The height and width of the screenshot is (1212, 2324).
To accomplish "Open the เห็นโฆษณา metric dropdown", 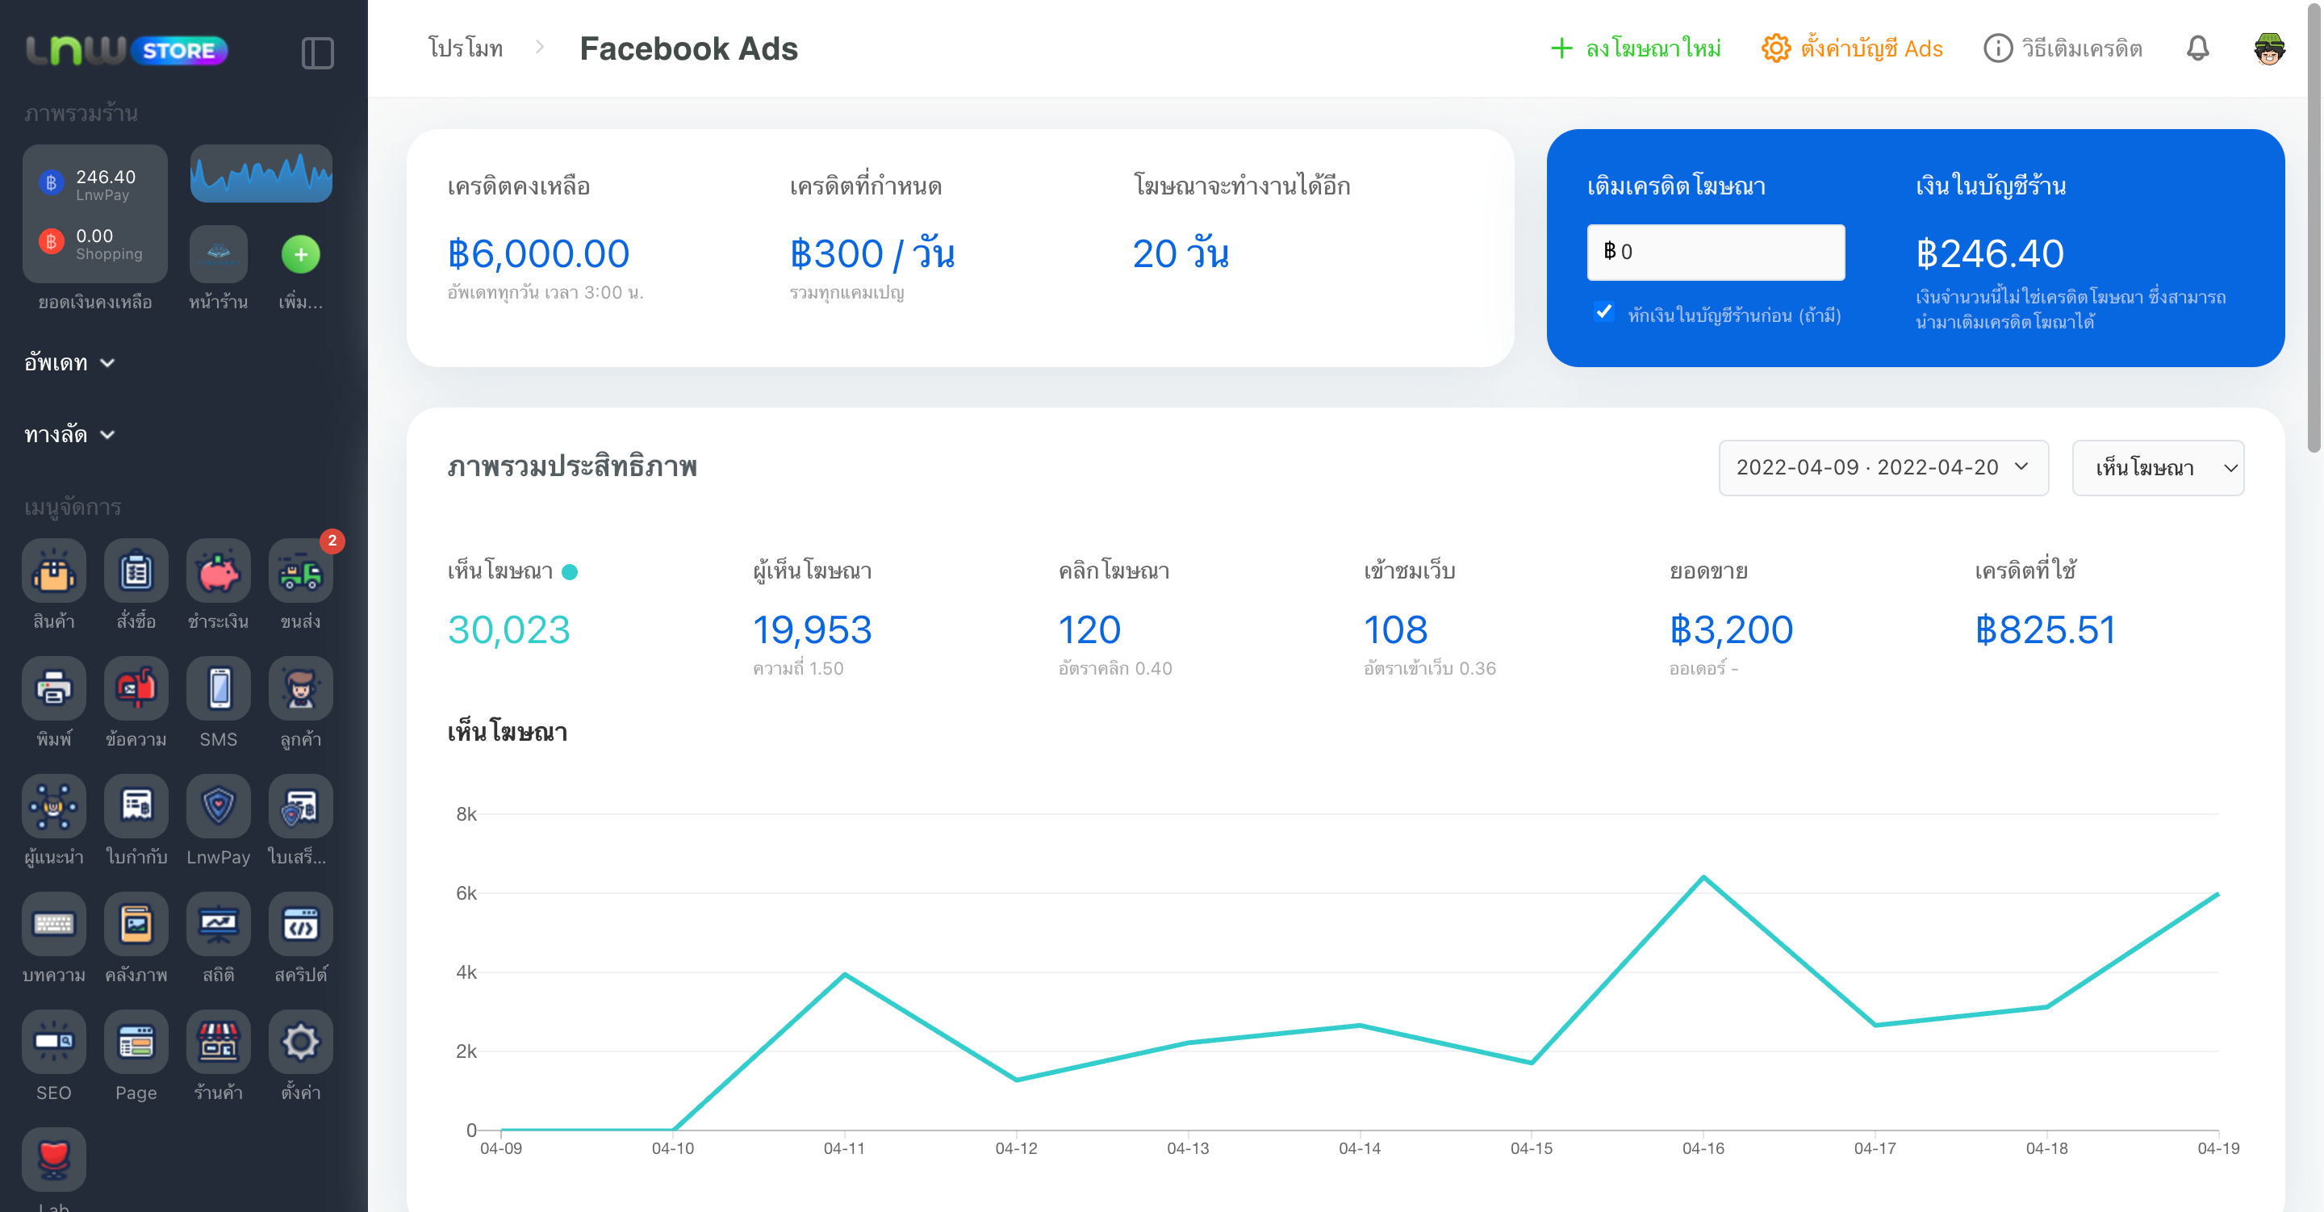I will coord(2157,467).
